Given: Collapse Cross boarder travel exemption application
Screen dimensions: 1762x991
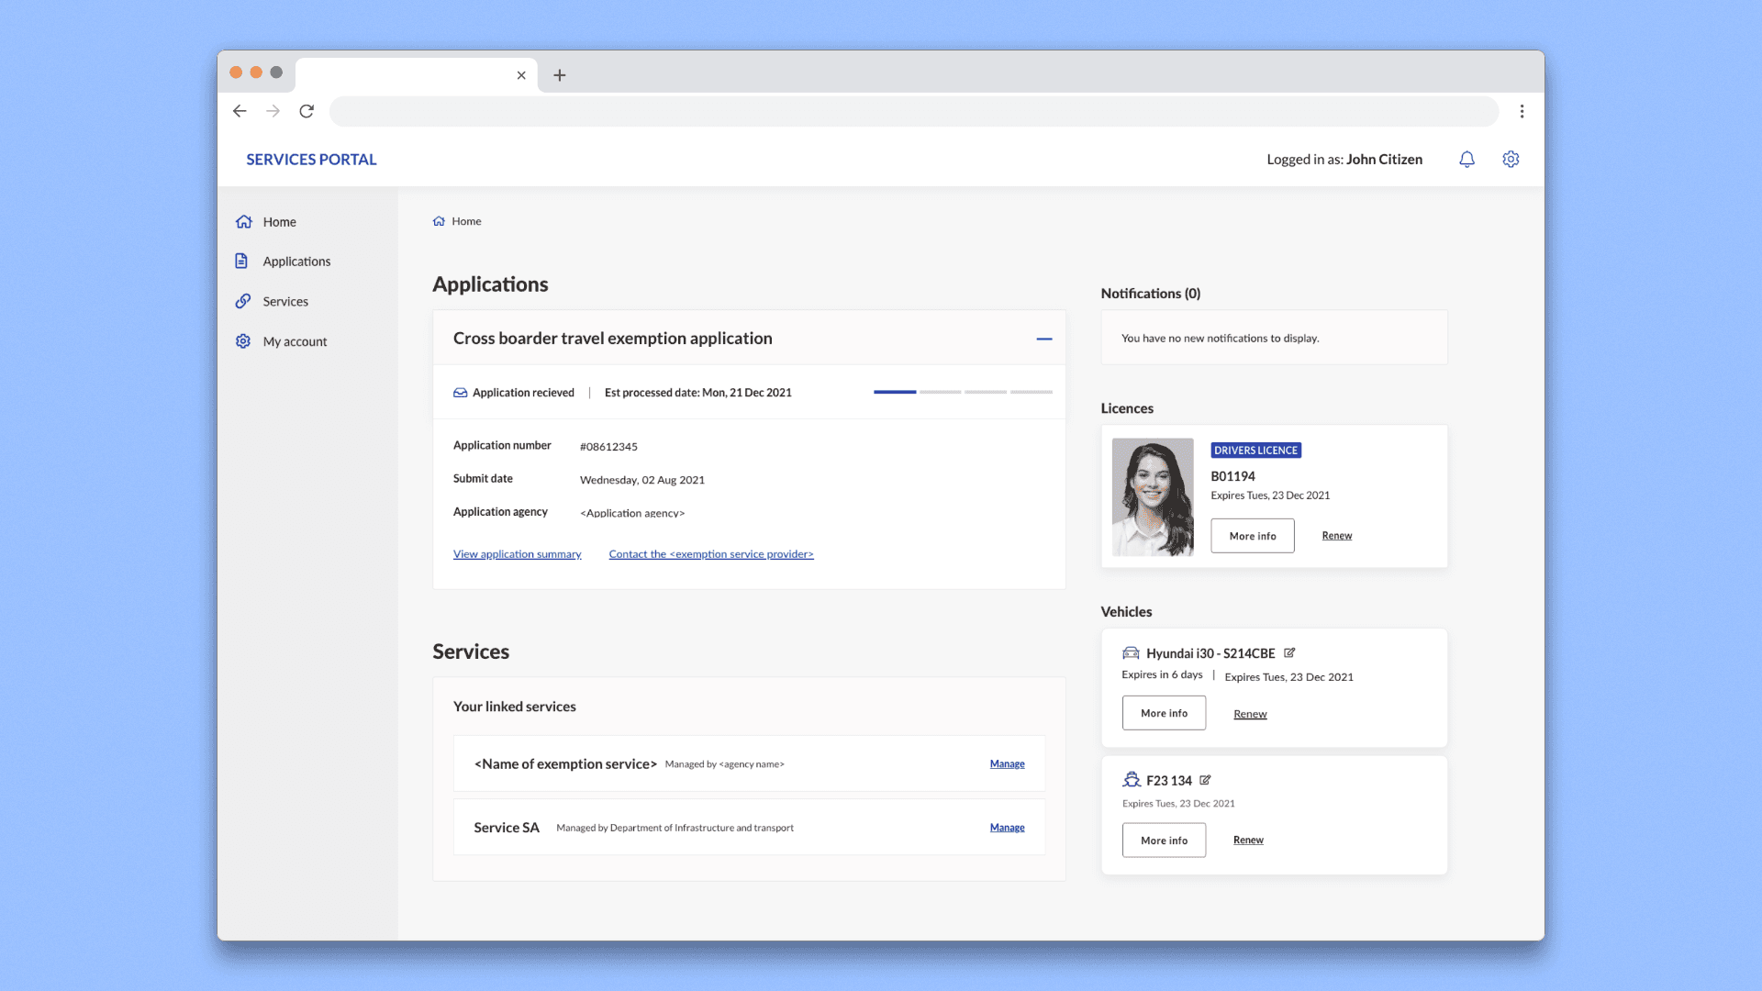Looking at the screenshot, I should (x=1043, y=339).
